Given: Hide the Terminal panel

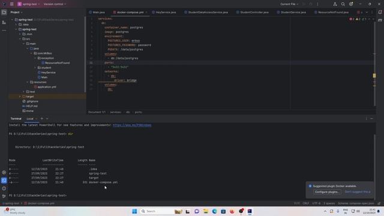Looking at the screenshot, I should 372,119.
